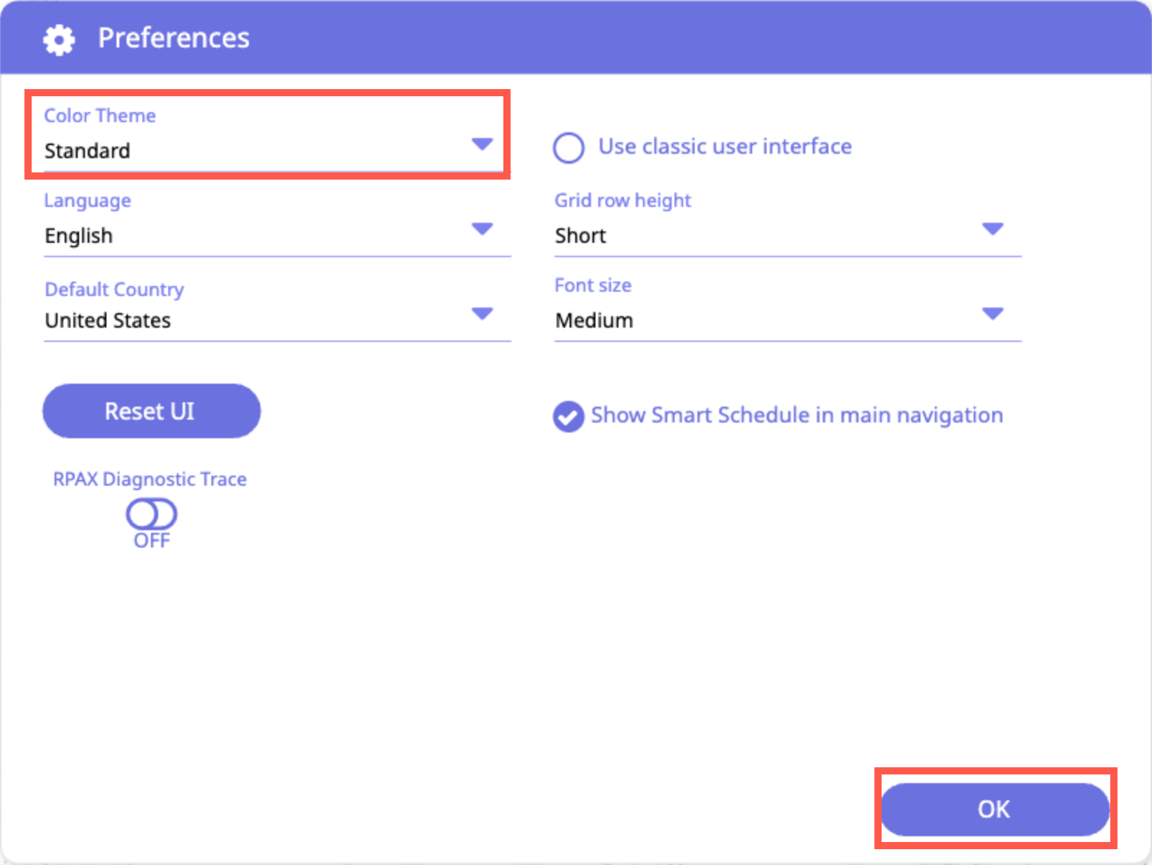Expand the Default Country dropdown arrow
The image size is (1152, 865).
pos(482,314)
